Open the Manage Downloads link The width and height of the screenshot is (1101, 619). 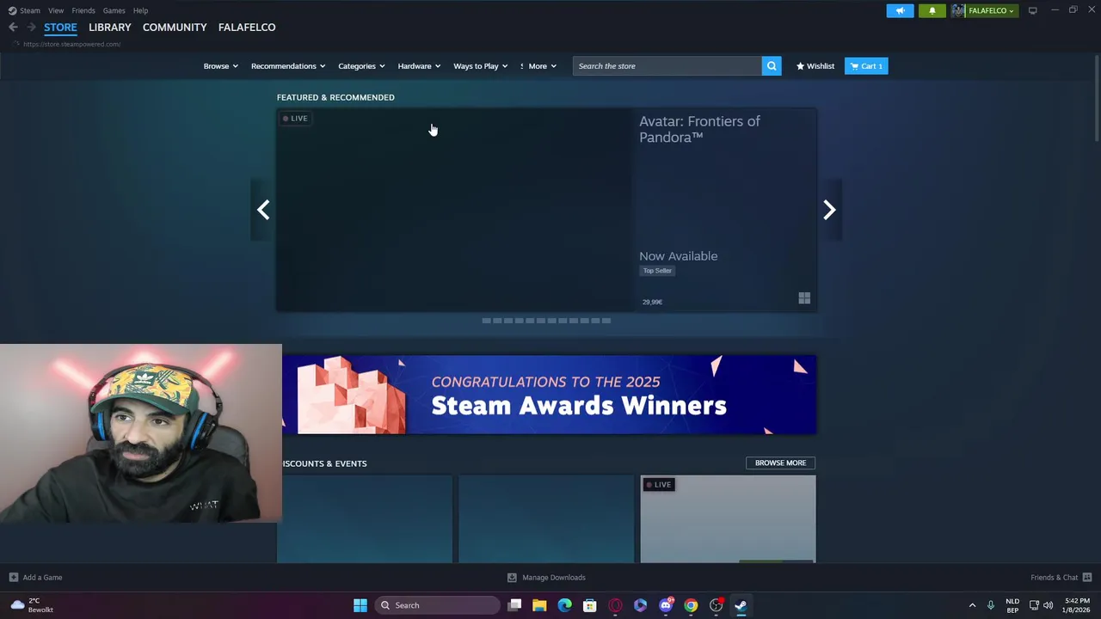pos(553,578)
